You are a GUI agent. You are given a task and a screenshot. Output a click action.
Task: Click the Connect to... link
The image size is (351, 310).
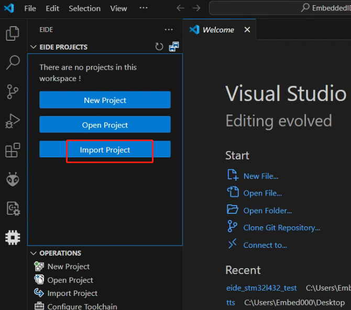coord(265,245)
